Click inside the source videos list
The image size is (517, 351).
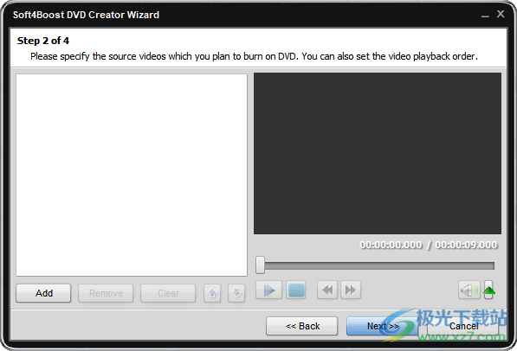pos(132,175)
